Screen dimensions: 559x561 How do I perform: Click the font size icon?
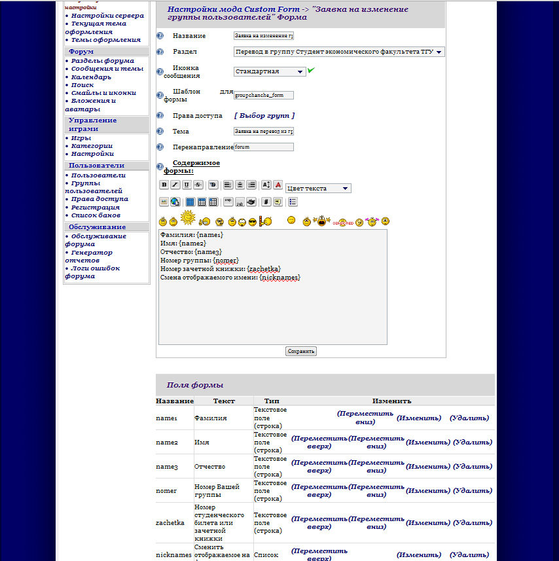tap(266, 185)
